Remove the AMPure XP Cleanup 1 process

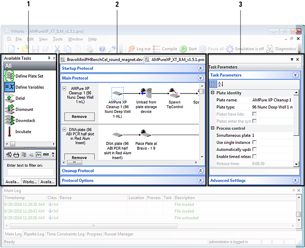80,116
